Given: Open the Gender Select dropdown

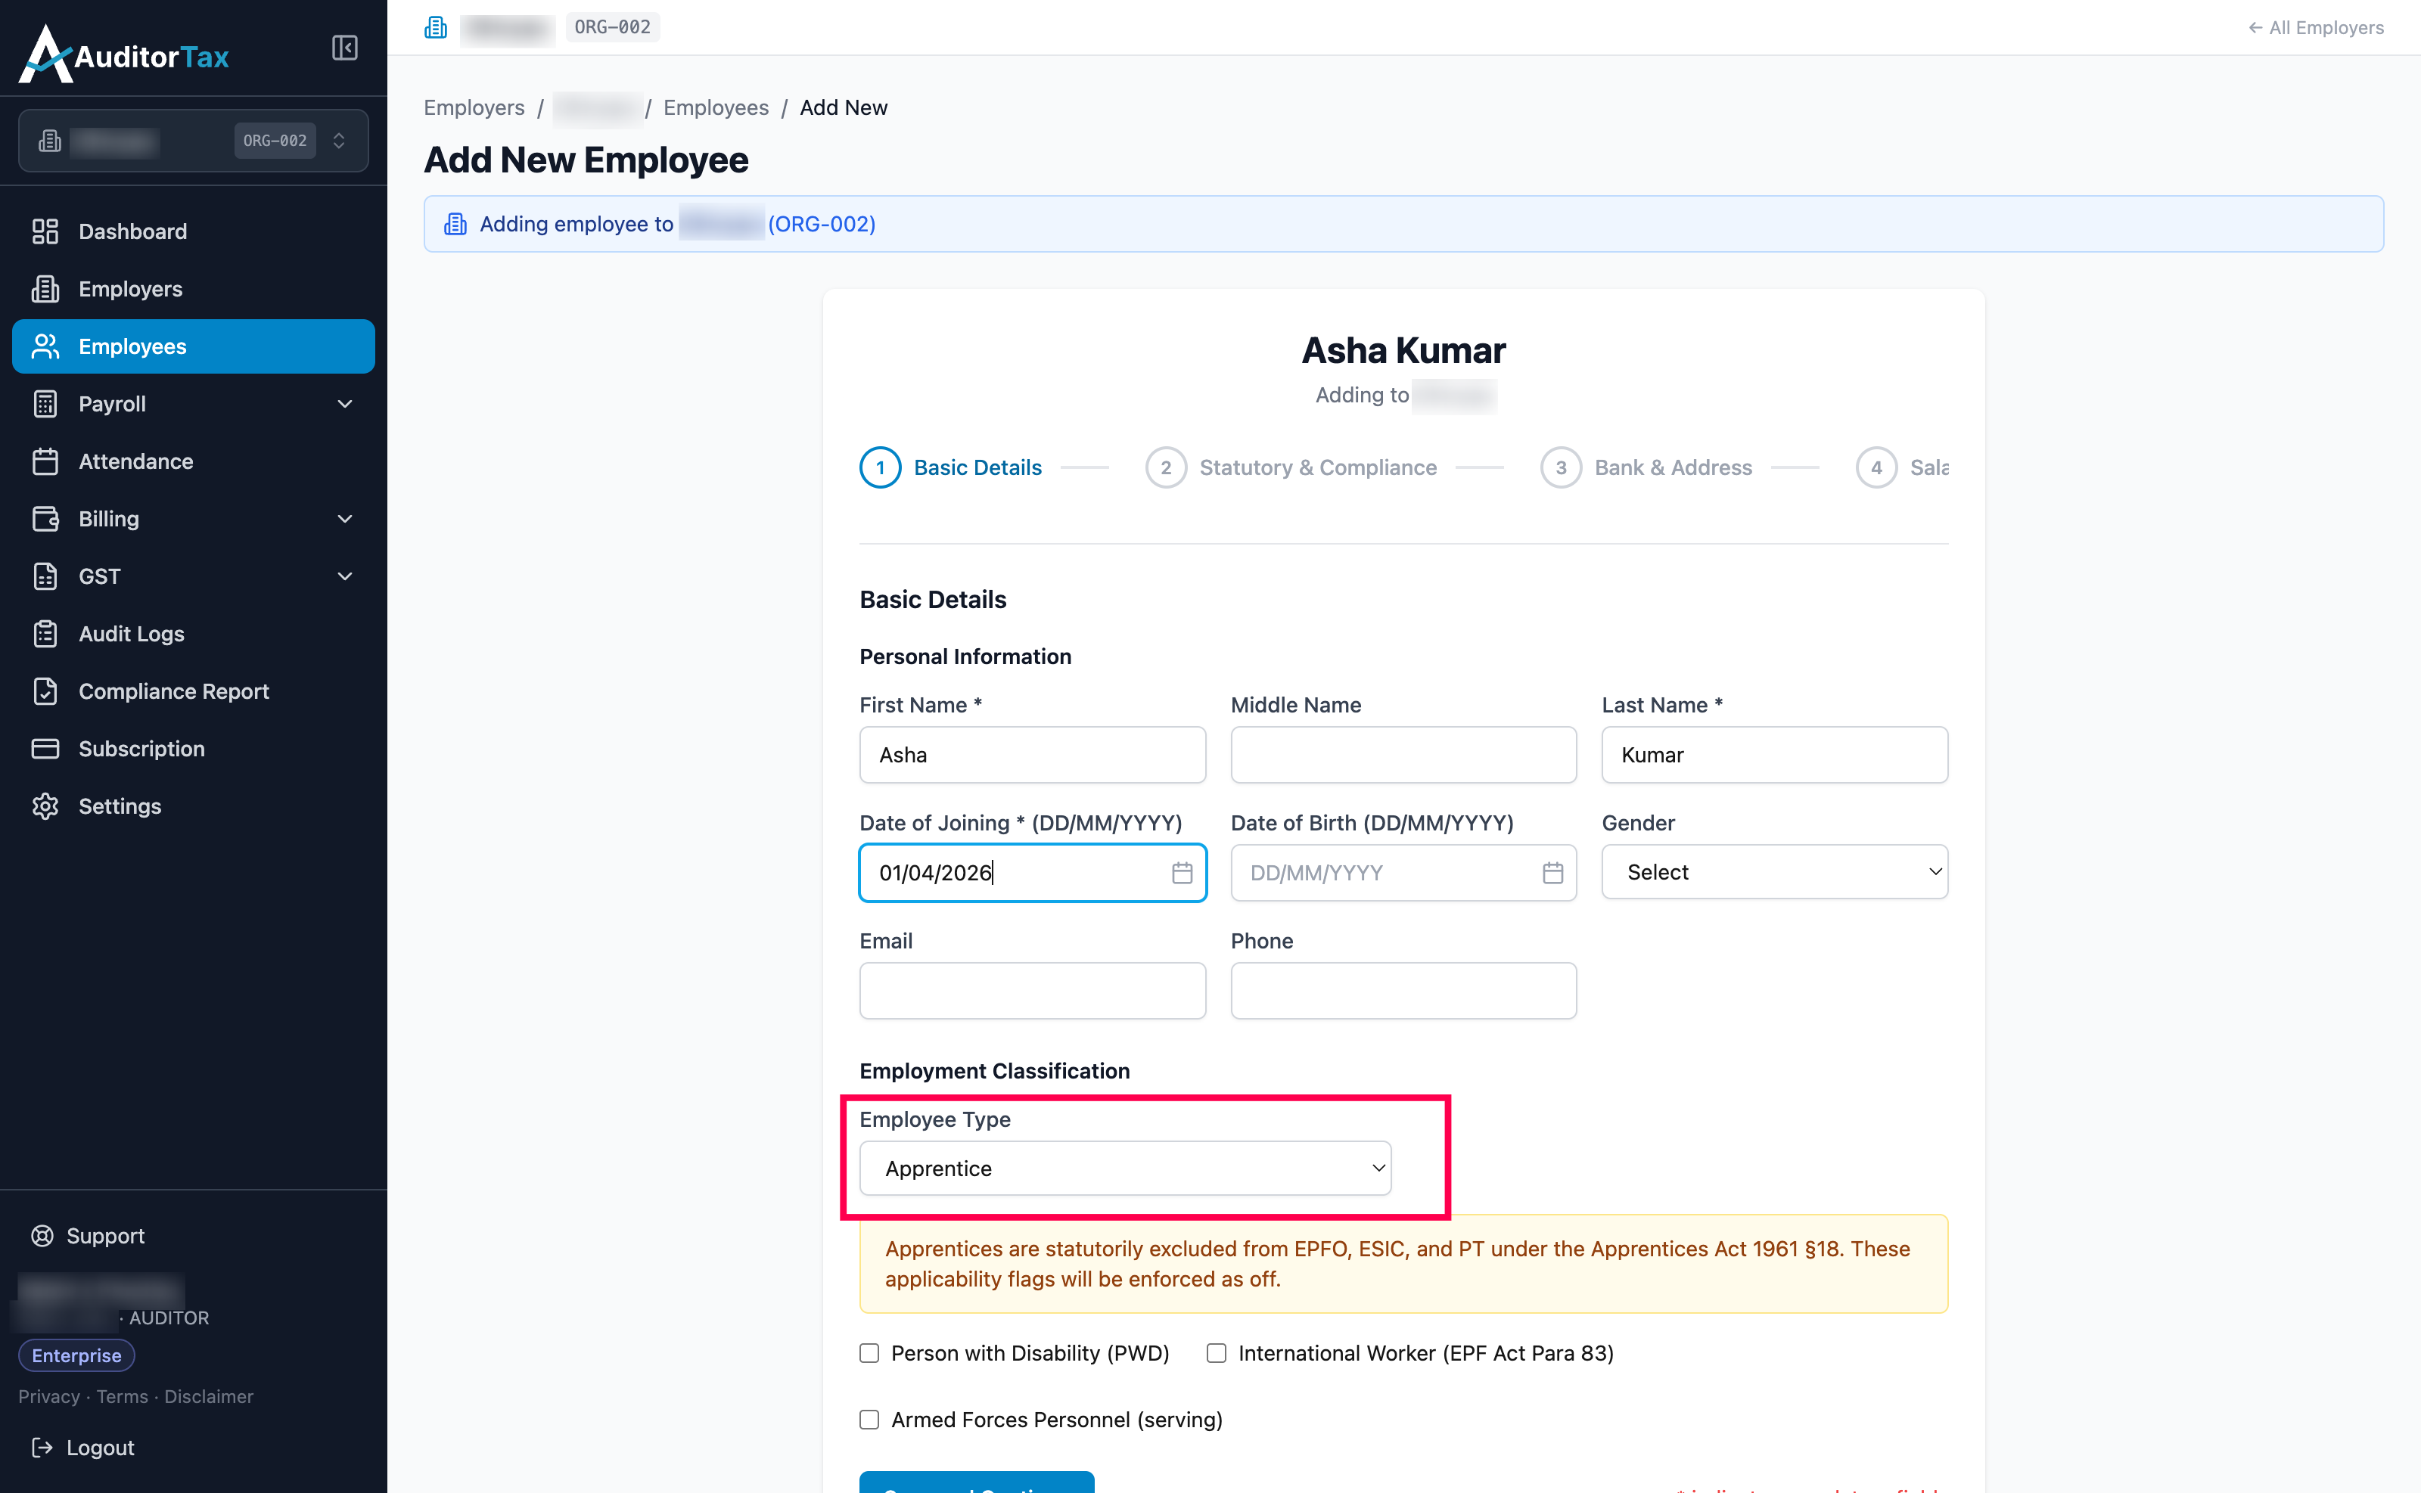Looking at the screenshot, I should click(x=1775, y=872).
